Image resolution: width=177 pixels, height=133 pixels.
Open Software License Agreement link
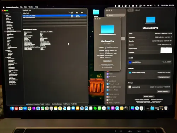tap(142, 100)
